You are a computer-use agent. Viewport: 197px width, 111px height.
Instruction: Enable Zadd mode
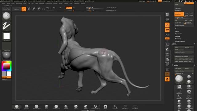69,8
